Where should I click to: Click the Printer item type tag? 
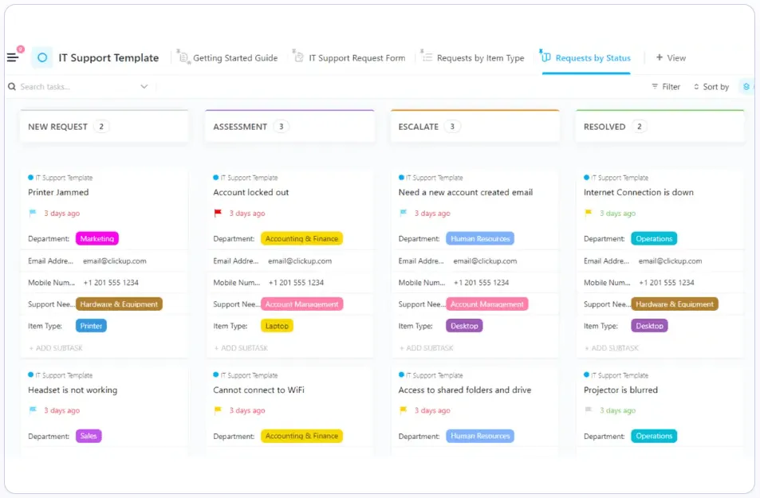coord(91,326)
